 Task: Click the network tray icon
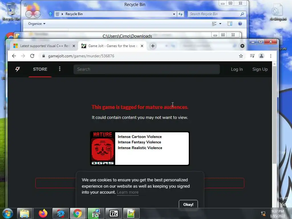point(263,214)
